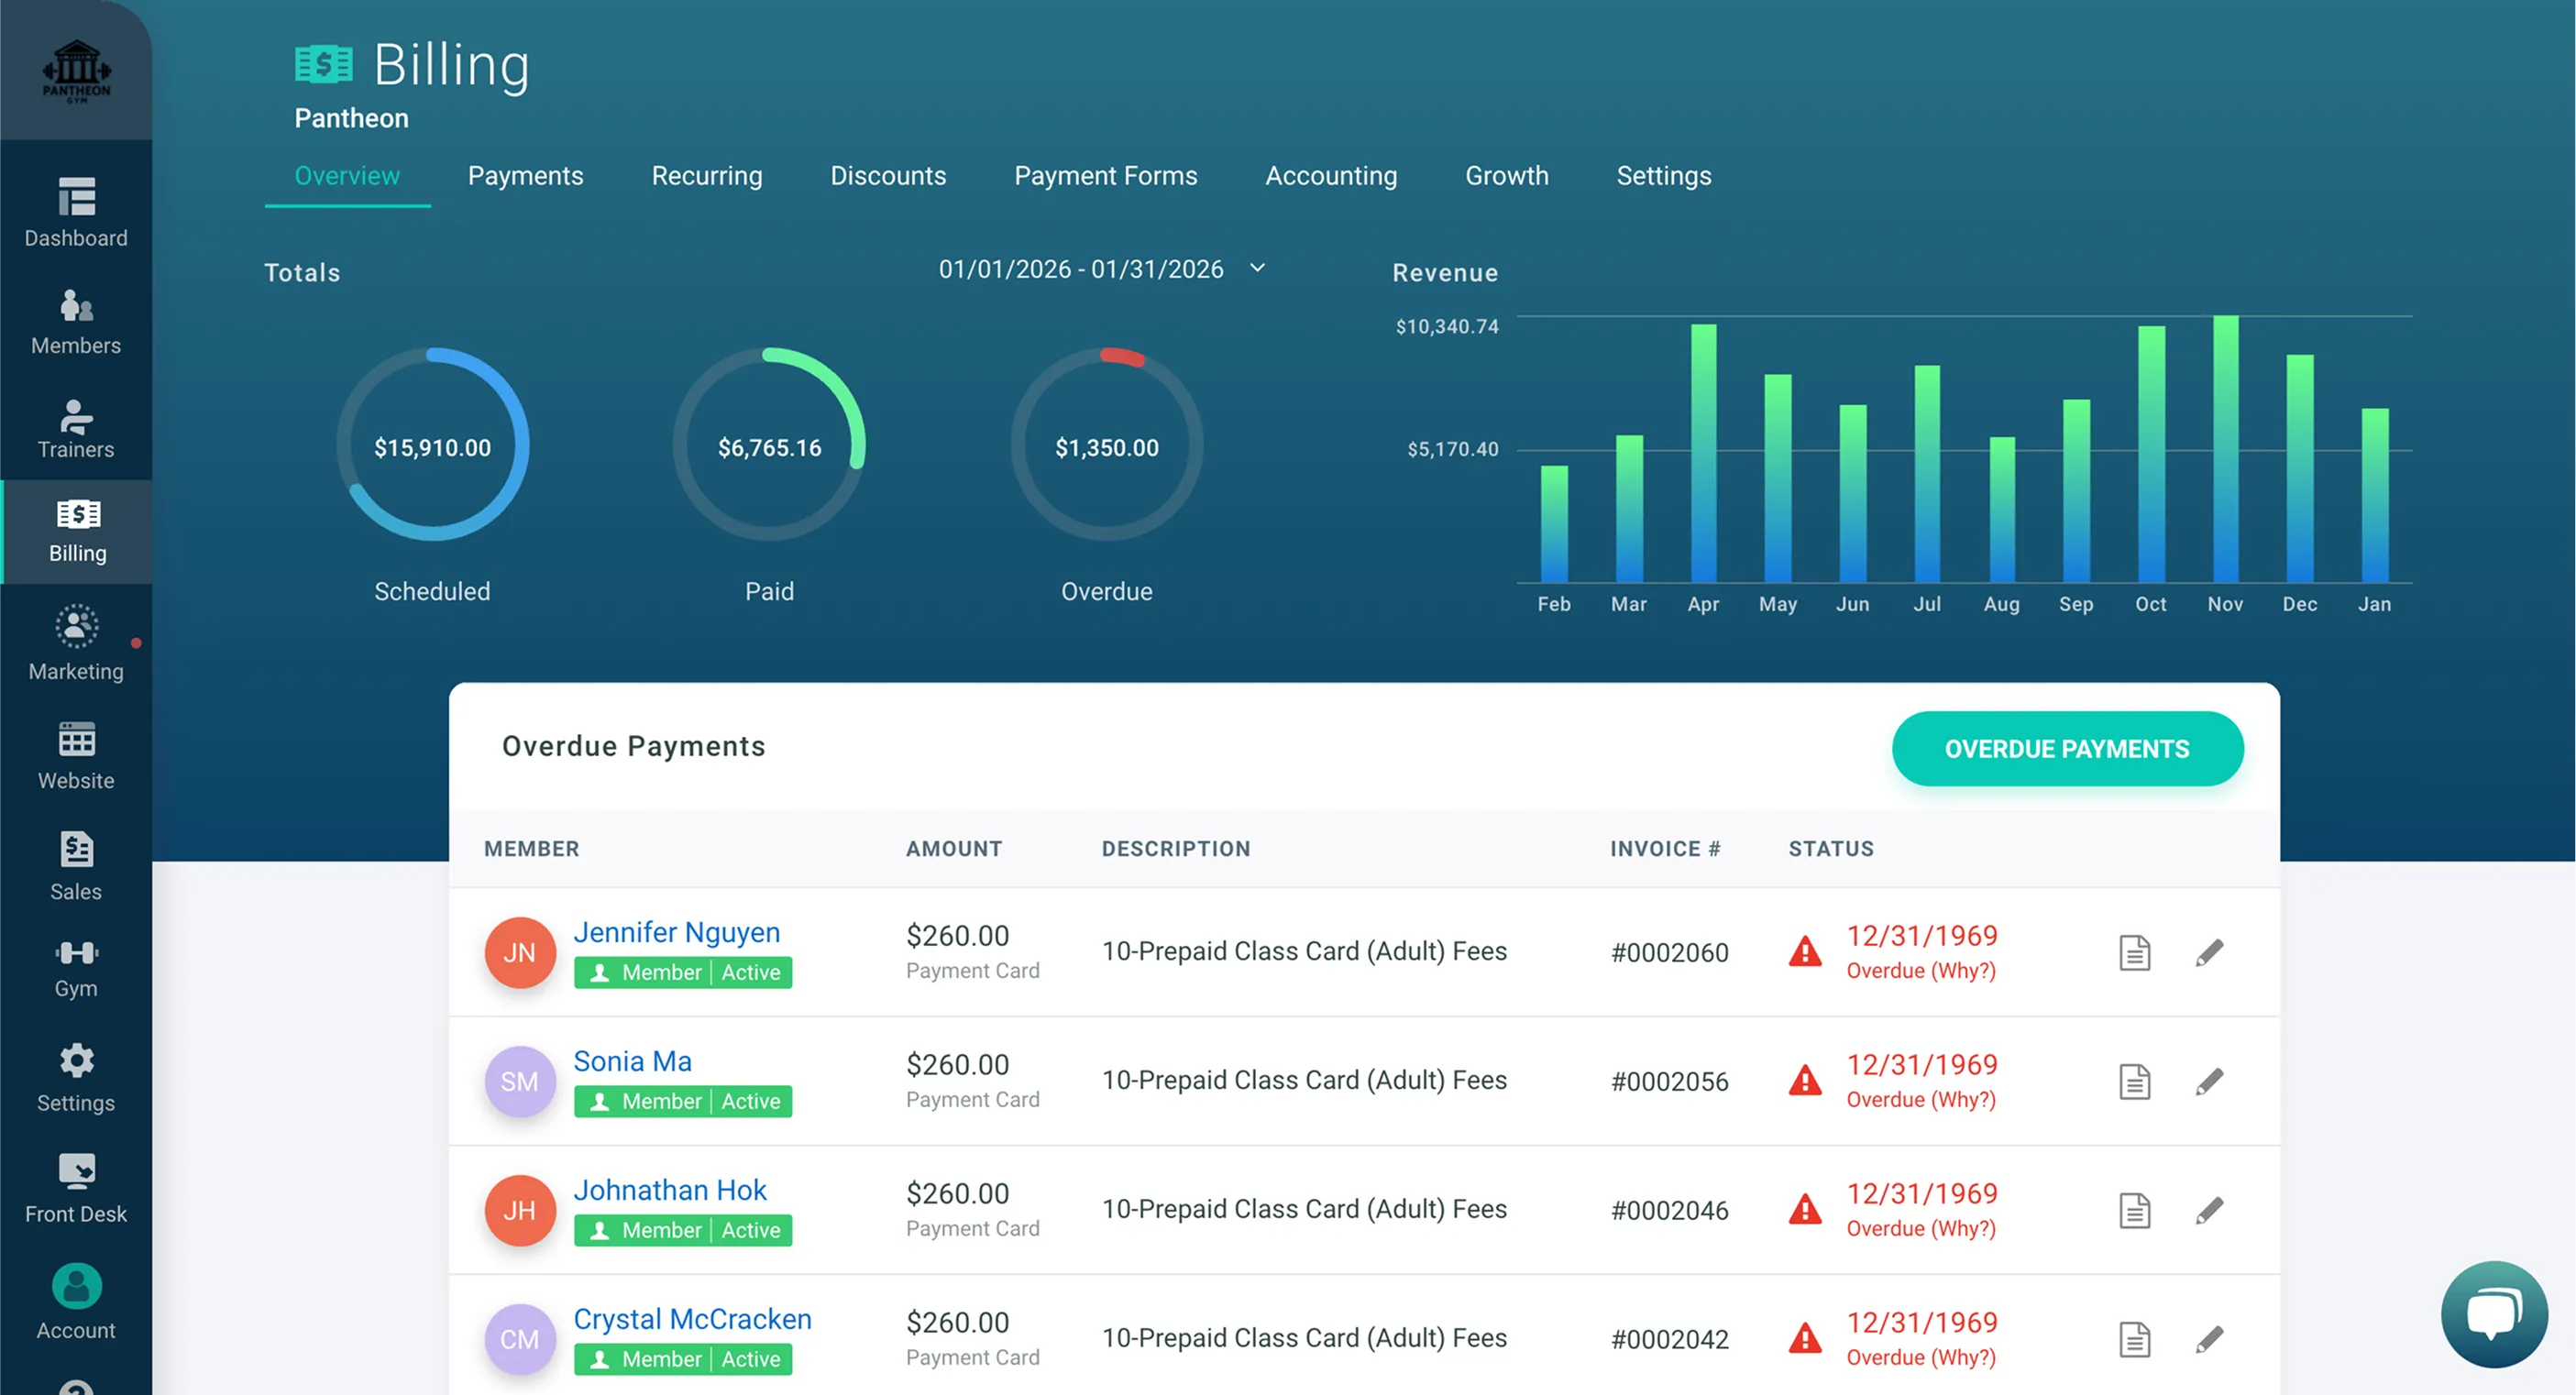The height and width of the screenshot is (1395, 2576).
Task: Open the Accounting tab
Action: (x=1330, y=176)
